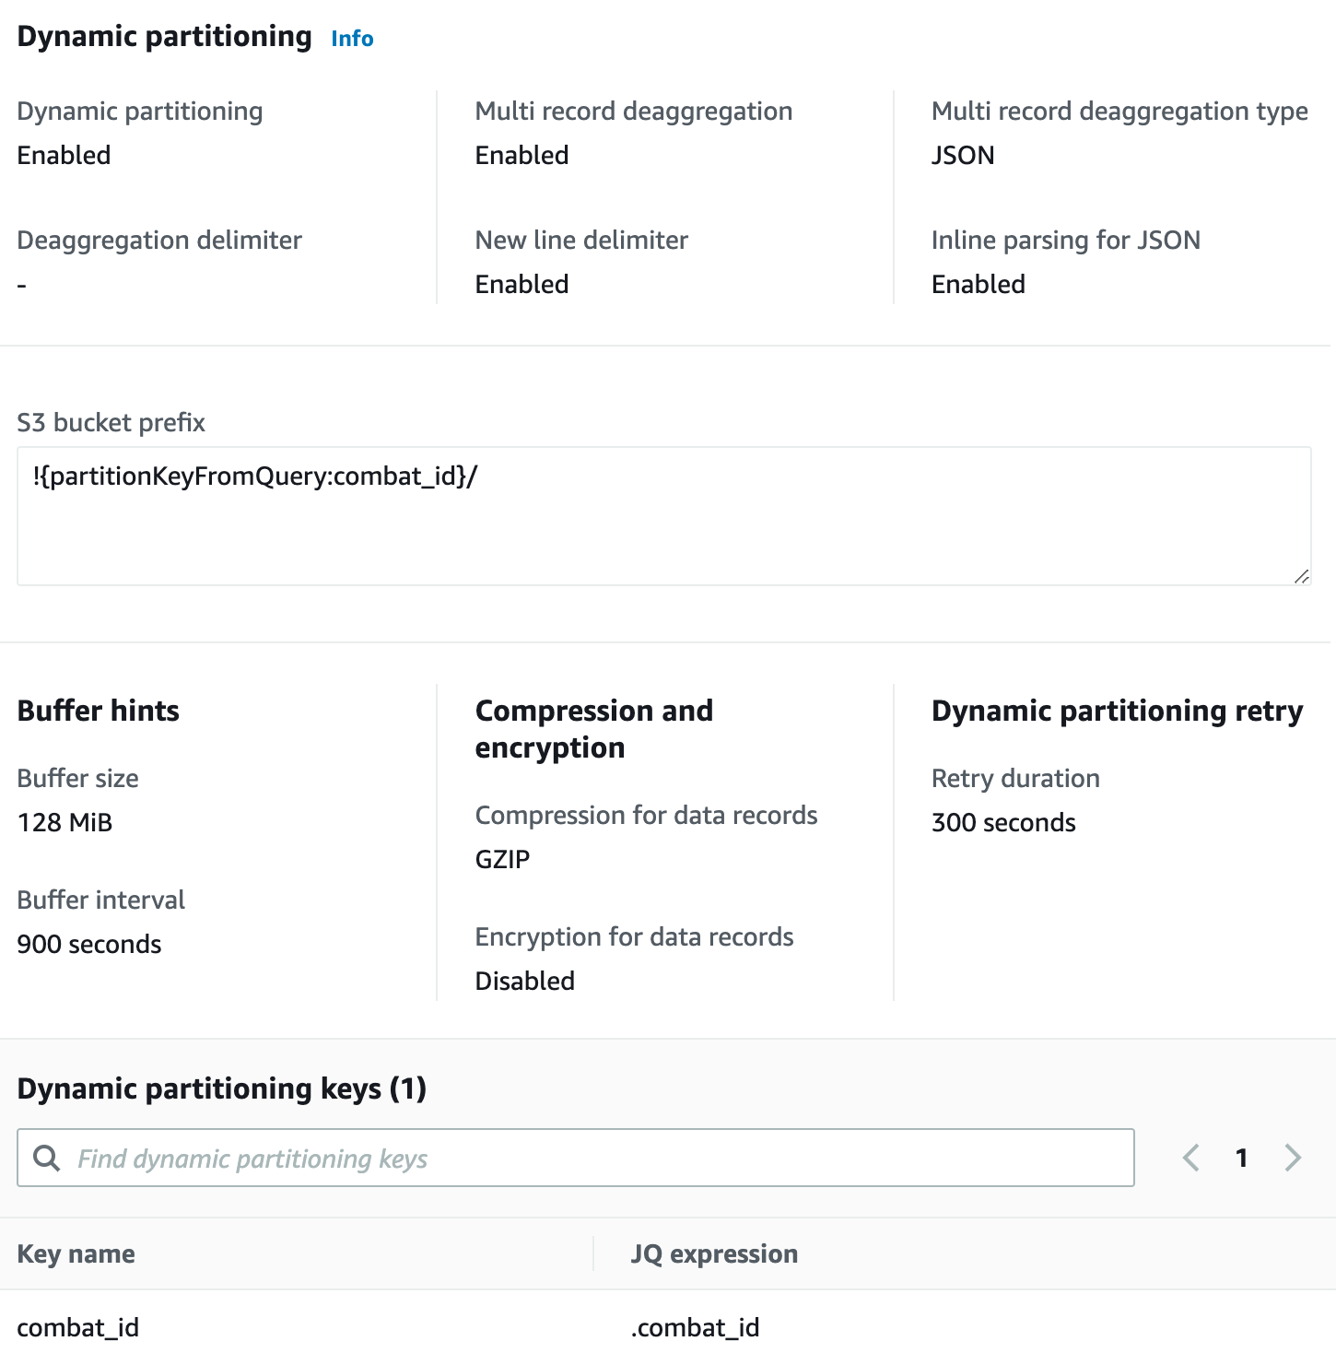Click the Dynamic partitioning keys heading
Image resolution: width=1336 pixels, height=1353 pixels.
[x=221, y=1088]
